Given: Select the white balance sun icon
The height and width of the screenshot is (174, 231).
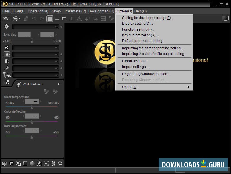Looking at the screenshot, I should 7,54.
